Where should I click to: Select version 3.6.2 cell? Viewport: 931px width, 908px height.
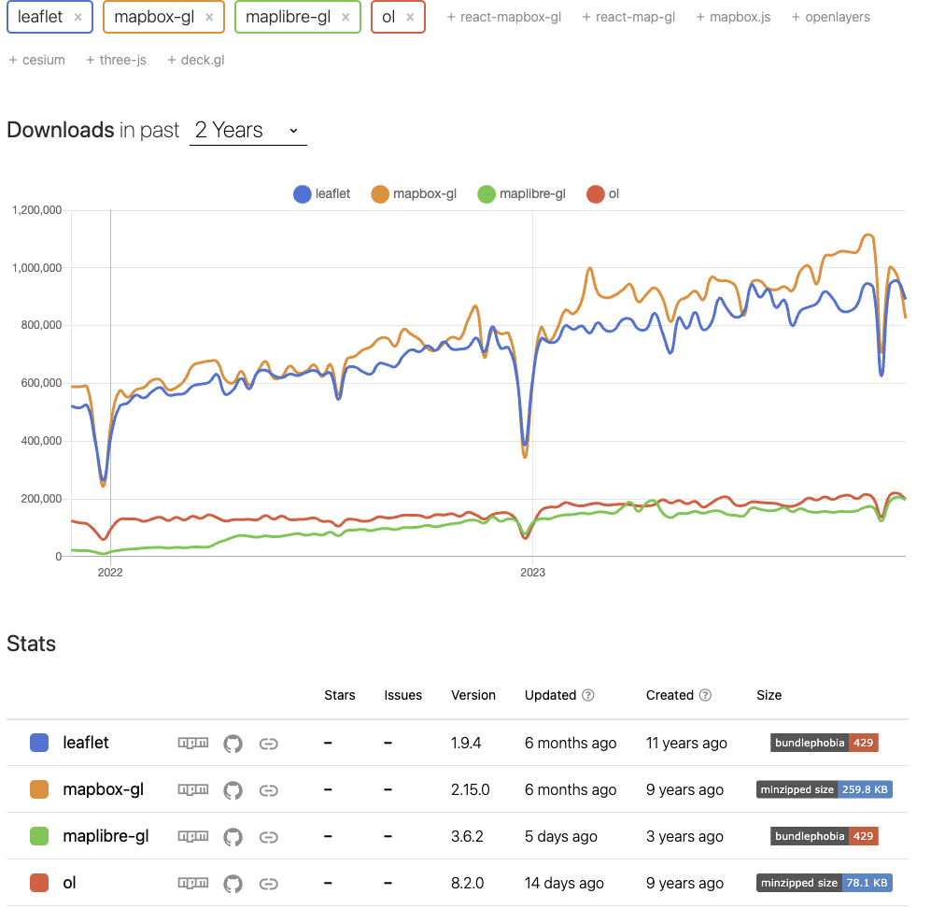(x=467, y=836)
